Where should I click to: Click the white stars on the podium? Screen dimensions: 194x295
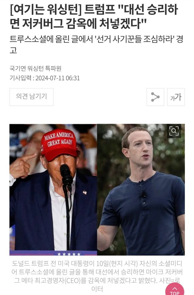[69, 254]
